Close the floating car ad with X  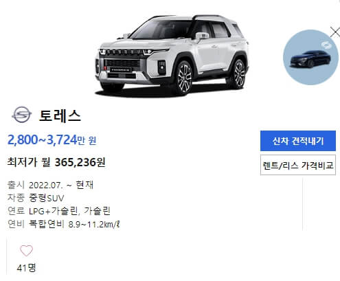[x=335, y=32]
